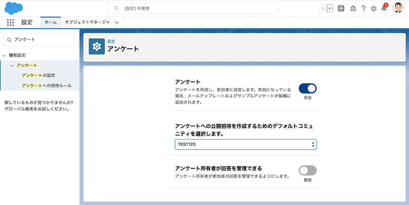The height and width of the screenshot is (205, 409).
Task: Open the favorites list dropdown arrow
Action: 330,8
